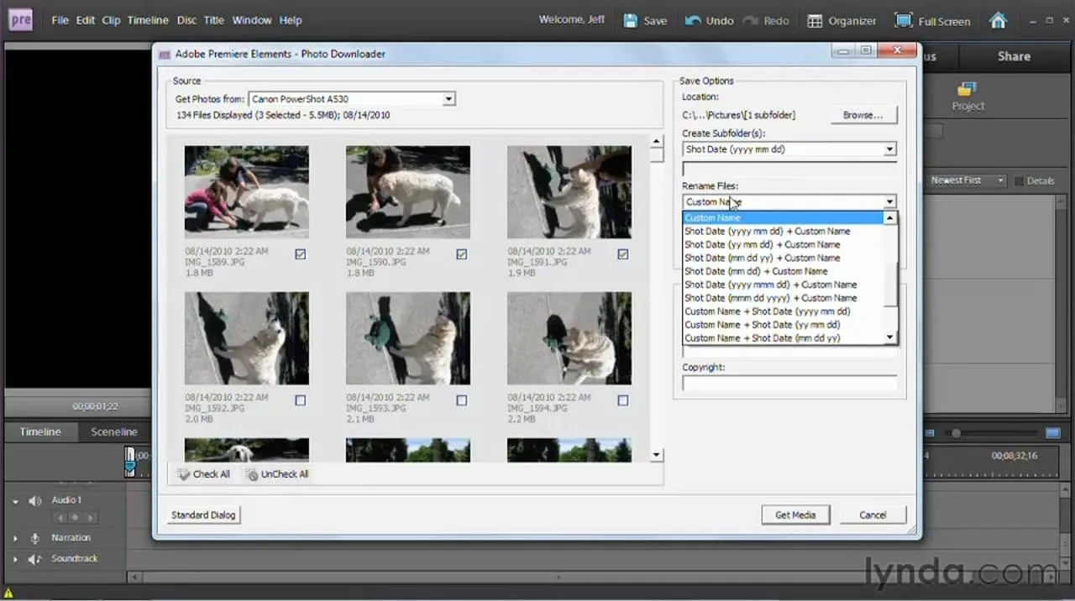Open the Home welcome screen icon
The width and height of the screenshot is (1075, 601).
(x=998, y=20)
